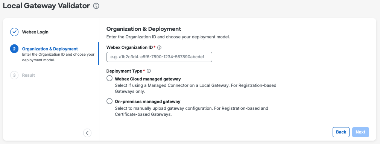Focus the Webex Organization ID input field

coord(159,57)
